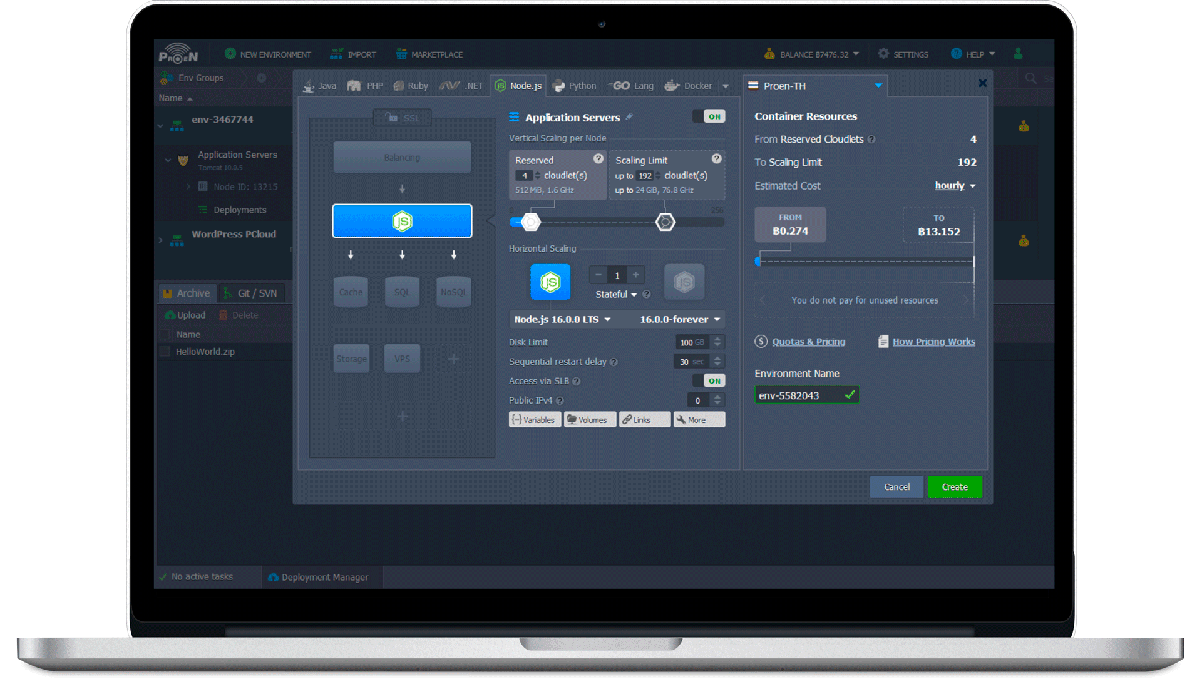Screen dimensions: 1202x694
Task: Open the Help dropdown menu
Action: point(973,54)
